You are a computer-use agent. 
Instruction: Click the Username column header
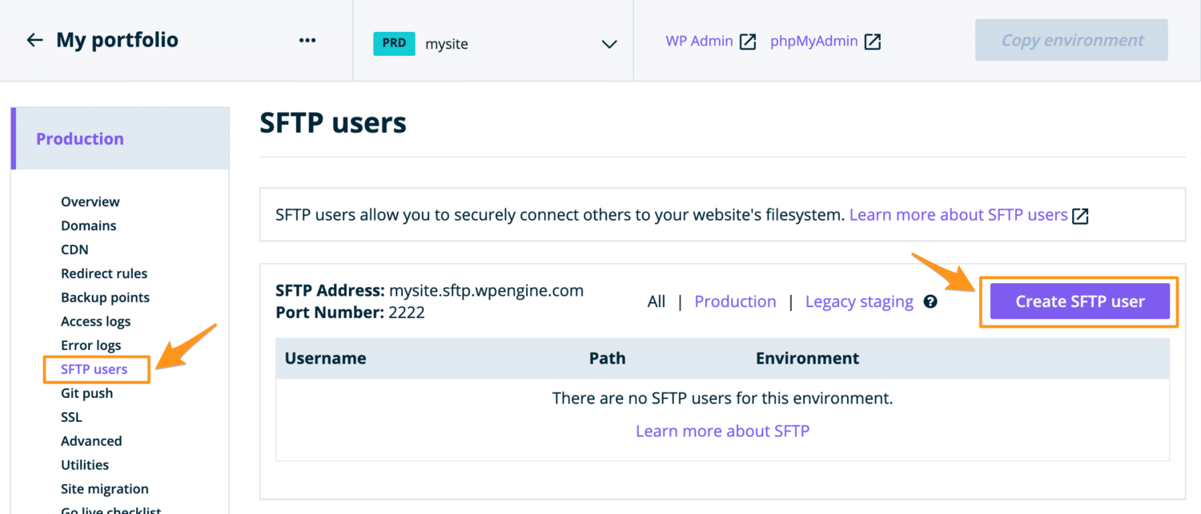pos(325,358)
